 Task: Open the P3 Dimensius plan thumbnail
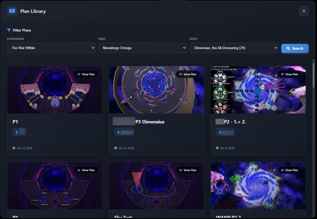[x=156, y=90]
